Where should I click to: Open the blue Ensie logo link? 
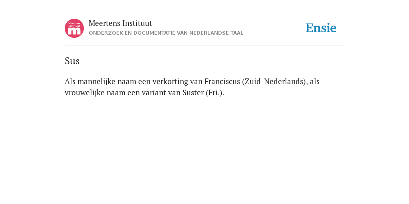[321, 28]
